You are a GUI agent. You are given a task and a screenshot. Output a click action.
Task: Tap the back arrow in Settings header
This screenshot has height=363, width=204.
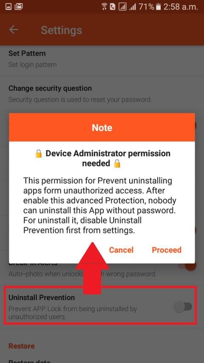tap(14, 30)
